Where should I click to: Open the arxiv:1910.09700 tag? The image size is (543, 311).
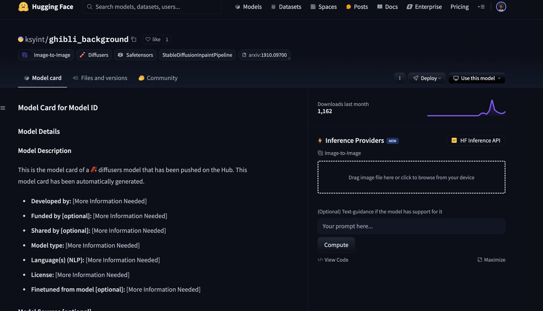[x=264, y=55]
